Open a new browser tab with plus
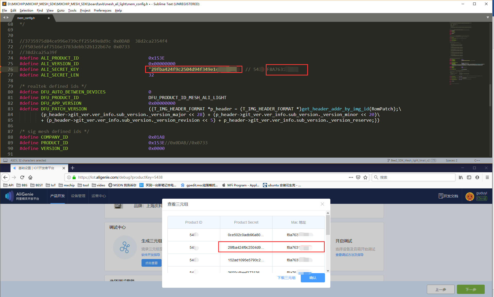 [73, 168]
